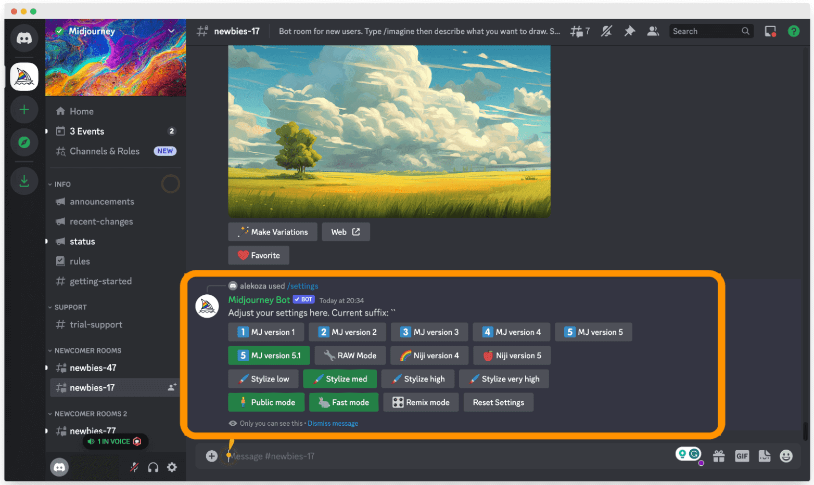Click Make Variations button

tap(273, 232)
